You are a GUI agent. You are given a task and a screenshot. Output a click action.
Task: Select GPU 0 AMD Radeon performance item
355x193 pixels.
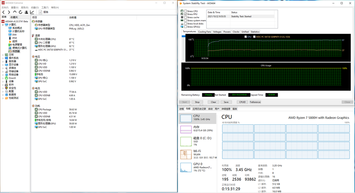click(x=198, y=167)
